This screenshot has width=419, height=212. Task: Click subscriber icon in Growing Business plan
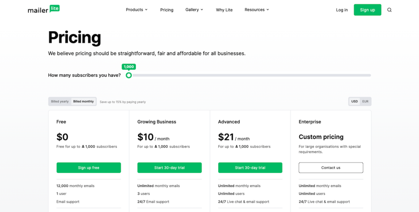pos(156,147)
